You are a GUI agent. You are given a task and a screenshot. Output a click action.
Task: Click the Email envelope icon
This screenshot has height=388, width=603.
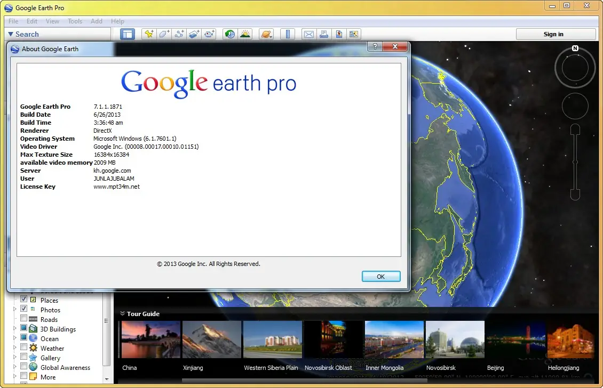pyautogui.click(x=308, y=34)
